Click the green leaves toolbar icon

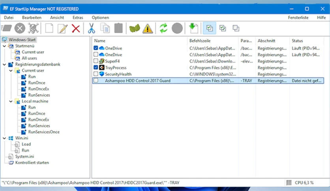pos(135,28)
